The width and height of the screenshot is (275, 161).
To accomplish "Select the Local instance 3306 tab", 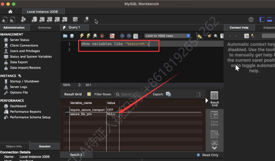I will click(x=42, y=12).
